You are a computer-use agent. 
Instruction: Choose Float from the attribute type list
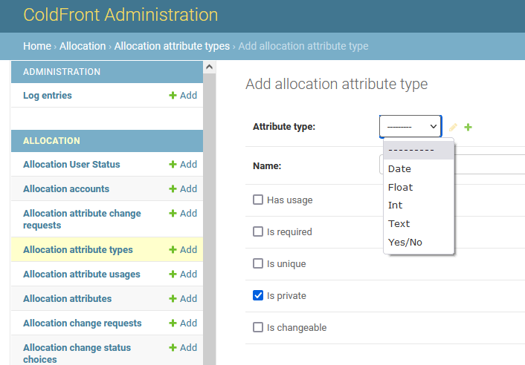point(419,187)
